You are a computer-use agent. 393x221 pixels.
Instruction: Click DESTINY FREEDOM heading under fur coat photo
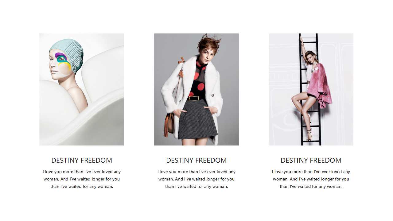196,160
